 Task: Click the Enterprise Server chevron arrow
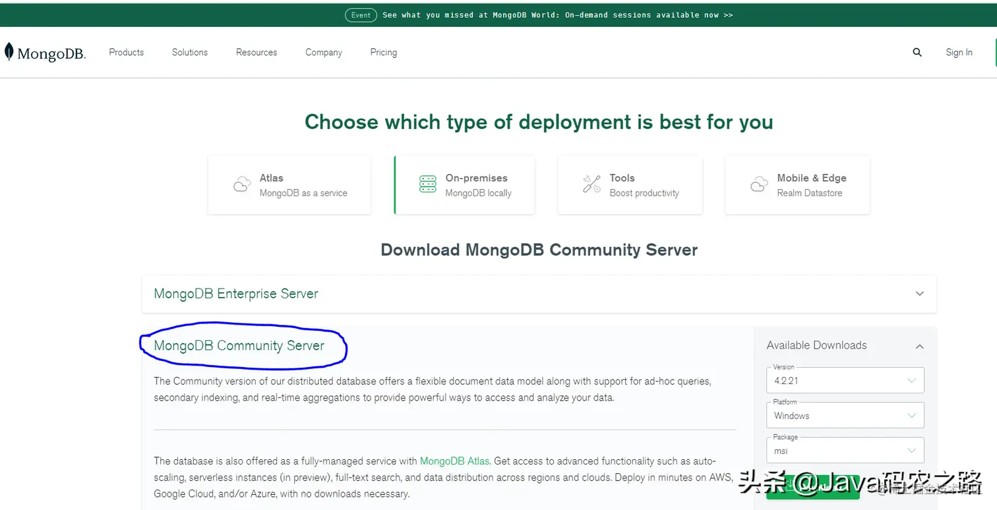coord(920,294)
